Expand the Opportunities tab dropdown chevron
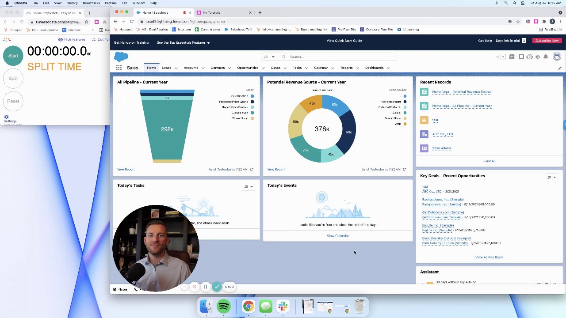Screen dimensions: 566x318 [263, 68]
